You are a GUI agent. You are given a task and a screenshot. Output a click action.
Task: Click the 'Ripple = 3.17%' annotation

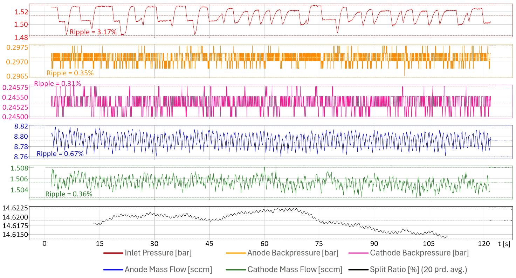(x=93, y=32)
